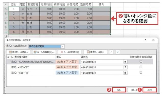
Task: Edit applies-to range of the COUNTIF rule
Action: (x=102, y=62)
